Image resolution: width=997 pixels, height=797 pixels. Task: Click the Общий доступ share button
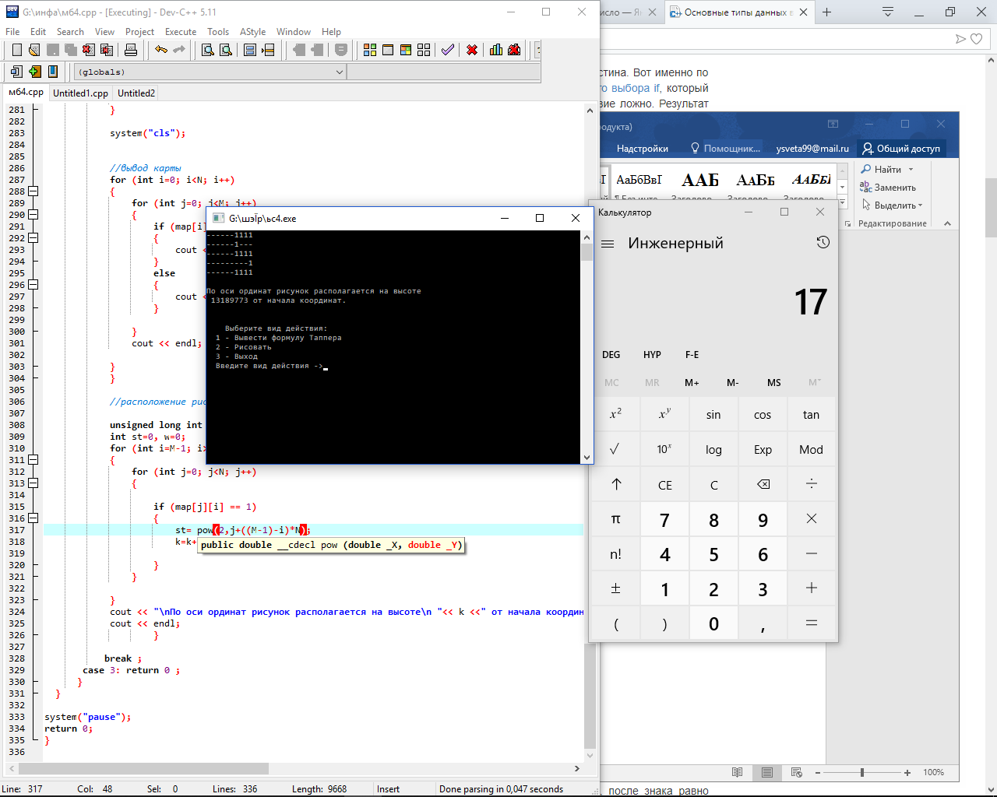click(900, 149)
